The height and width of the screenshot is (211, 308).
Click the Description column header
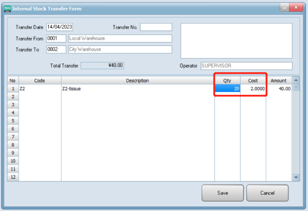coord(137,81)
